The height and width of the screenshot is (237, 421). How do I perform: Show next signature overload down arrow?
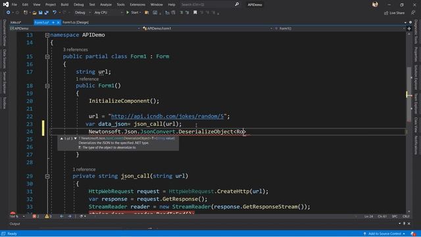[x=76, y=139]
